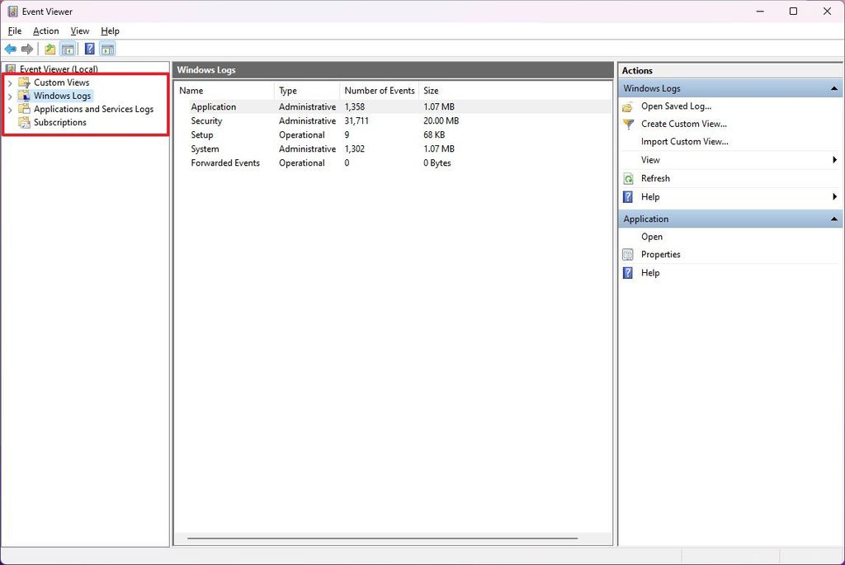This screenshot has height=565, width=845.
Task: Collapse the Windows Logs Actions section
Action: click(x=833, y=88)
